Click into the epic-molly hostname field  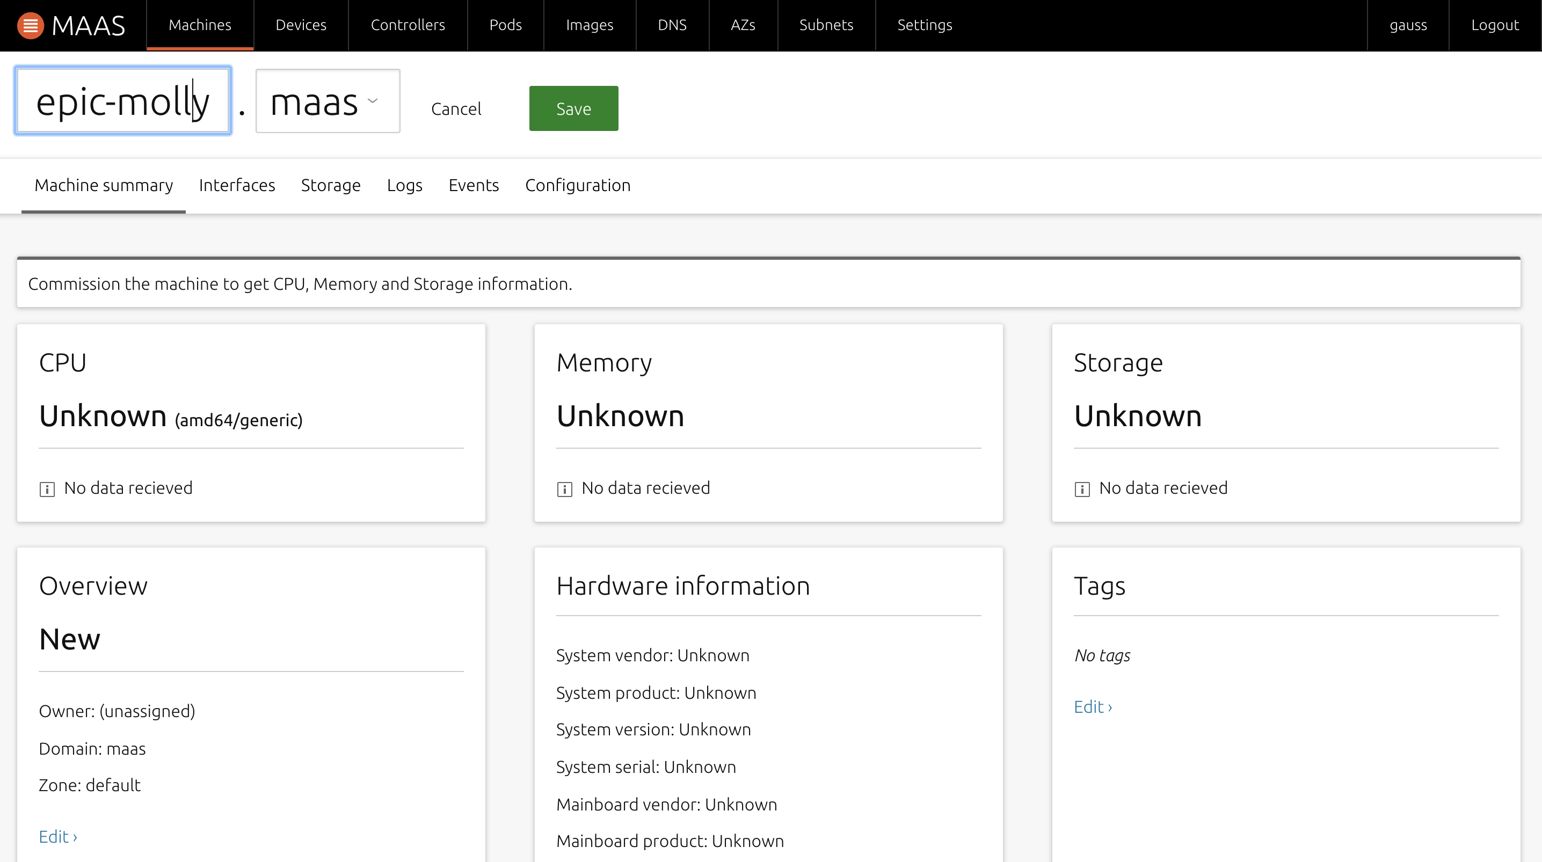(123, 101)
